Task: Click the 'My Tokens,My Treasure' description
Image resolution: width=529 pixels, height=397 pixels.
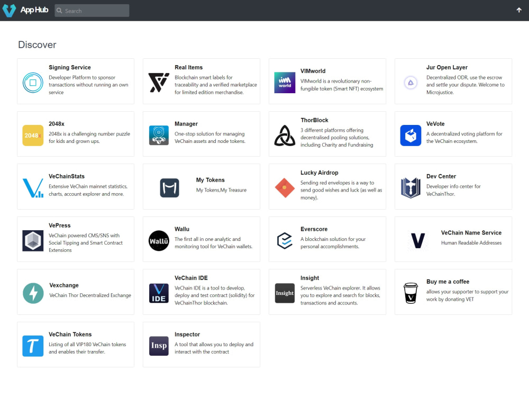Action: (221, 190)
